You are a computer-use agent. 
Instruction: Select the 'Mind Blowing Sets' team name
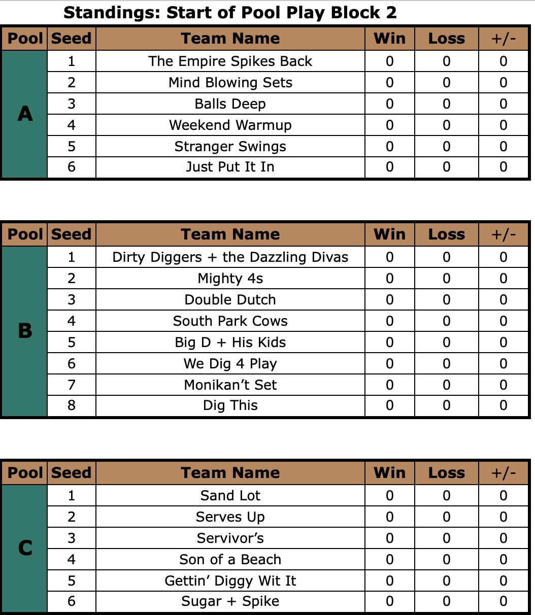coord(230,83)
